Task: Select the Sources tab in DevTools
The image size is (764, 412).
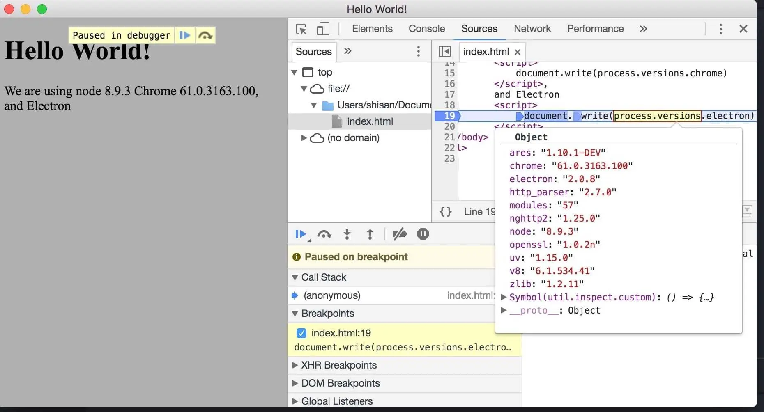Action: tap(479, 29)
